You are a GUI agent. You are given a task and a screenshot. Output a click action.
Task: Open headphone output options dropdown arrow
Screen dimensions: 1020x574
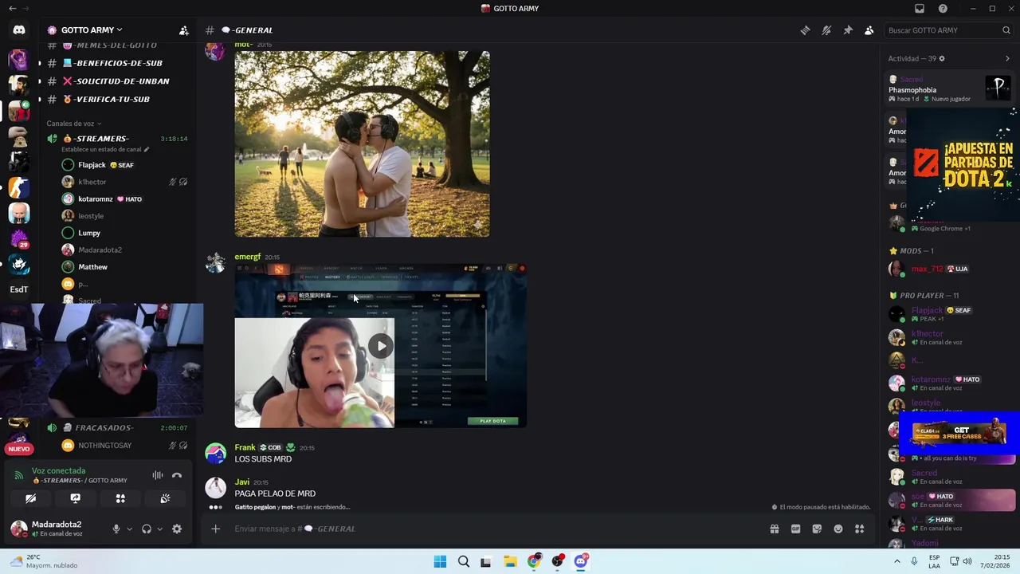click(x=159, y=529)
